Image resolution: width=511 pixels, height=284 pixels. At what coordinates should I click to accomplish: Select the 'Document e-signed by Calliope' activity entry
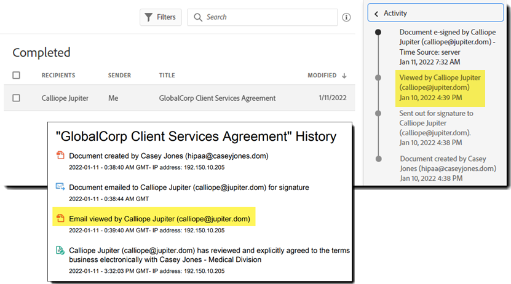[448, 47]
